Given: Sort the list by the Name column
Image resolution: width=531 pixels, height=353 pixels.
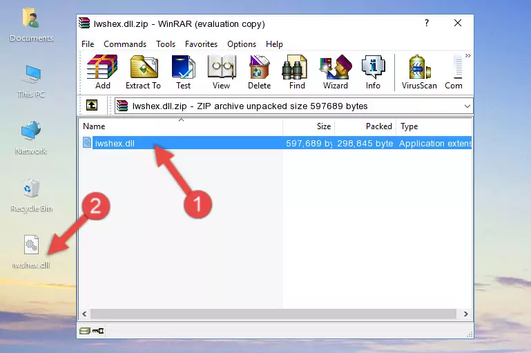Looking at the screenshot, I should coord(181,126).
